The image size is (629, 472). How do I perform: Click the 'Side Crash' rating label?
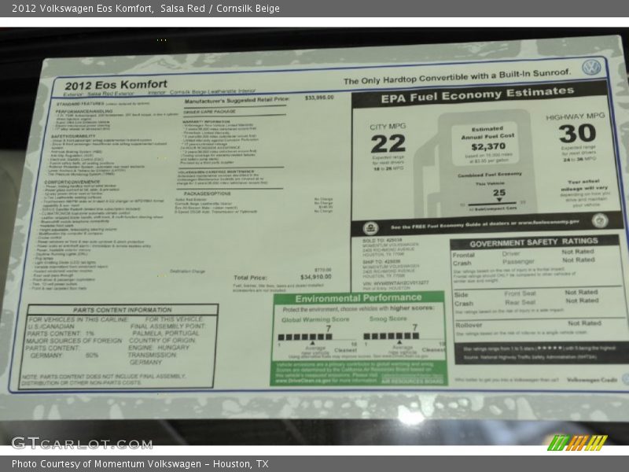click(x=463, y=300)
